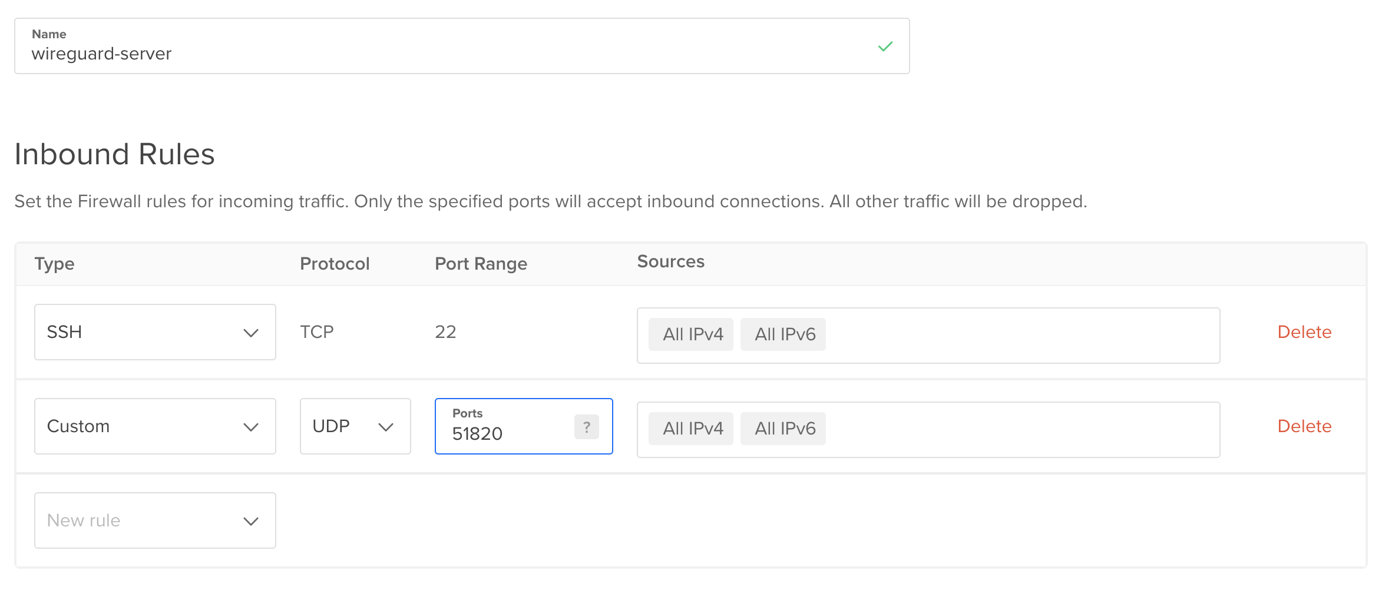Open the SSH rule type dropdown
The height and width of the screenshot is (597, 1382).
[155, 332]
